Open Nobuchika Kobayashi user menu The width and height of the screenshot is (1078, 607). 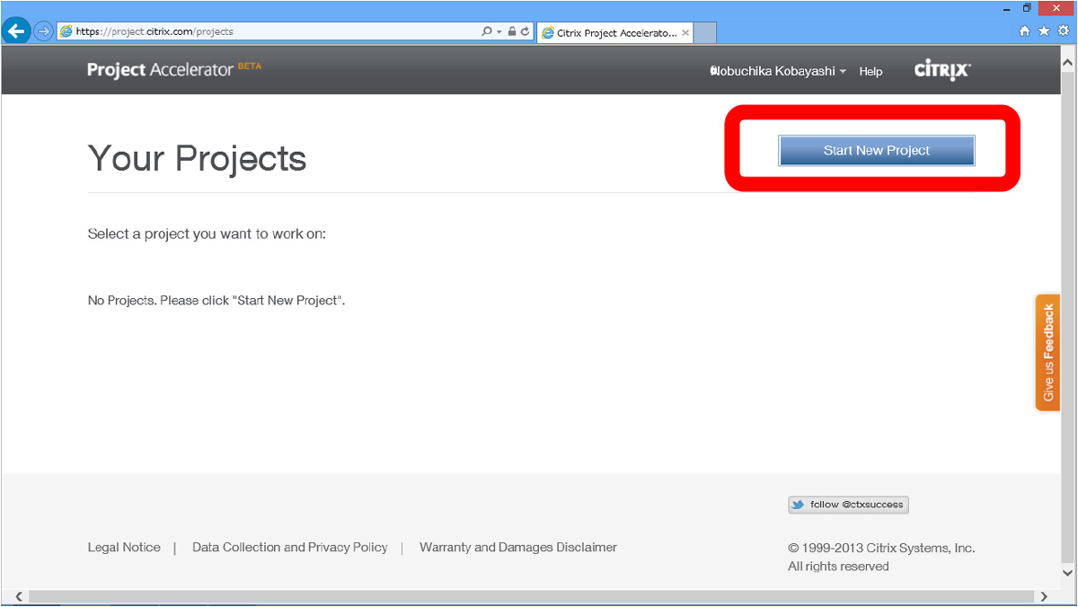[778, 71]
